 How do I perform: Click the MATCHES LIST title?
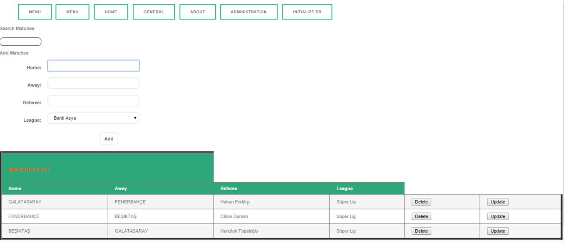point(29,170)
